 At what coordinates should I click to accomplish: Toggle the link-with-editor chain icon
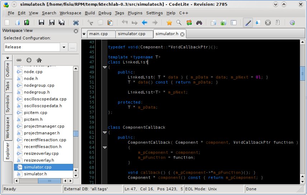pos(19,60)
